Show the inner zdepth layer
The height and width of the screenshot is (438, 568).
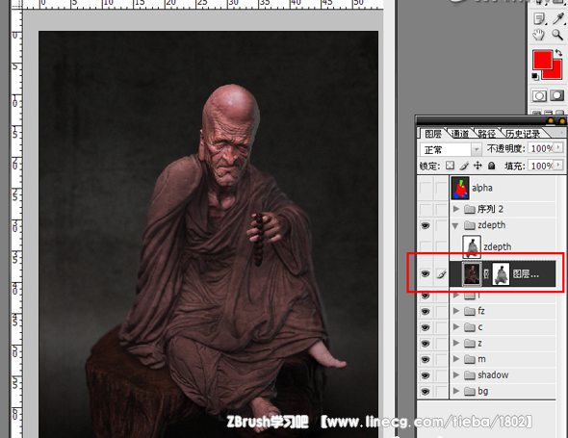pyautogui.click(x=426, y=246)
